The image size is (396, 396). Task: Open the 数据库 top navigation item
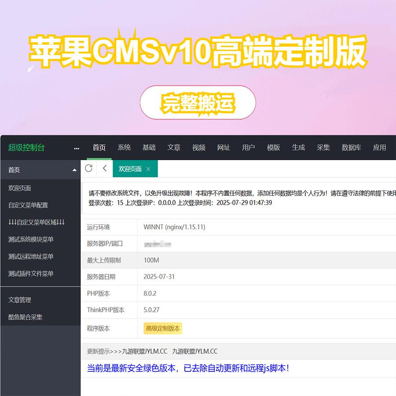click(351, 147)
